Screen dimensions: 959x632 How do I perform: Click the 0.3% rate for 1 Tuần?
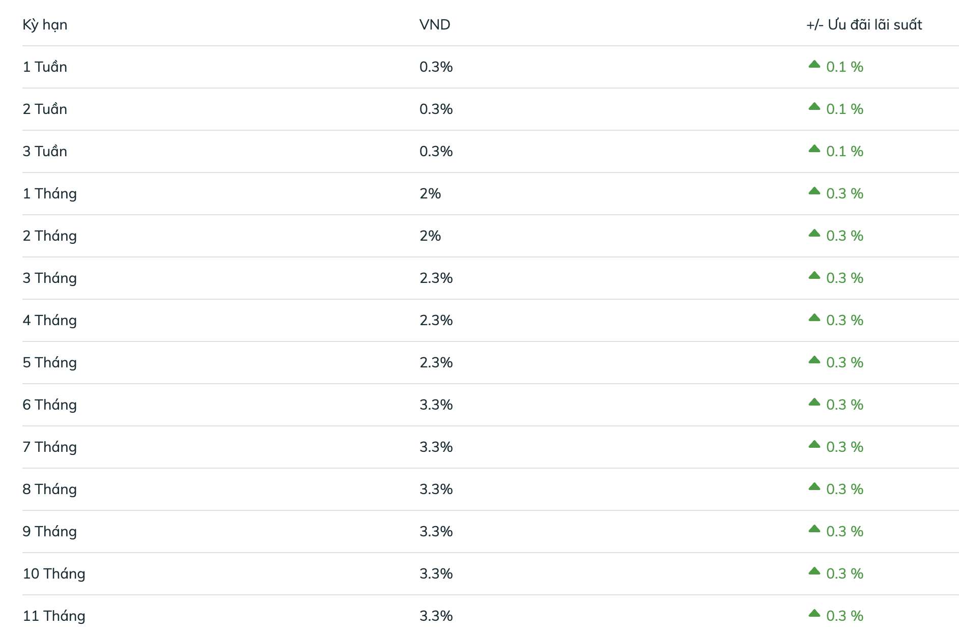point(436,67)
